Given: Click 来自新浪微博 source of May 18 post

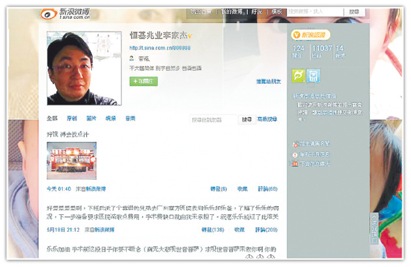Looking at the screenshot, I should (x=99, y=230).
